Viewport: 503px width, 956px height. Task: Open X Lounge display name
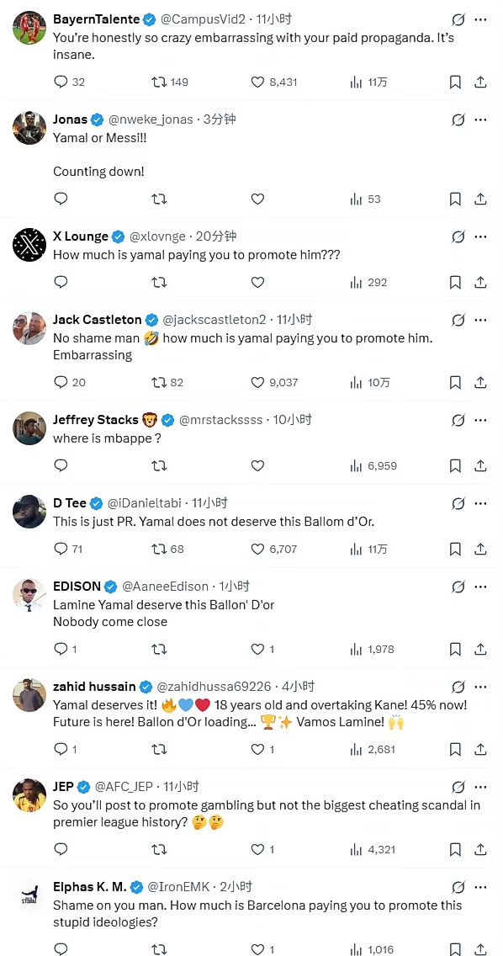pyautogui.click(x=81, y=236)
